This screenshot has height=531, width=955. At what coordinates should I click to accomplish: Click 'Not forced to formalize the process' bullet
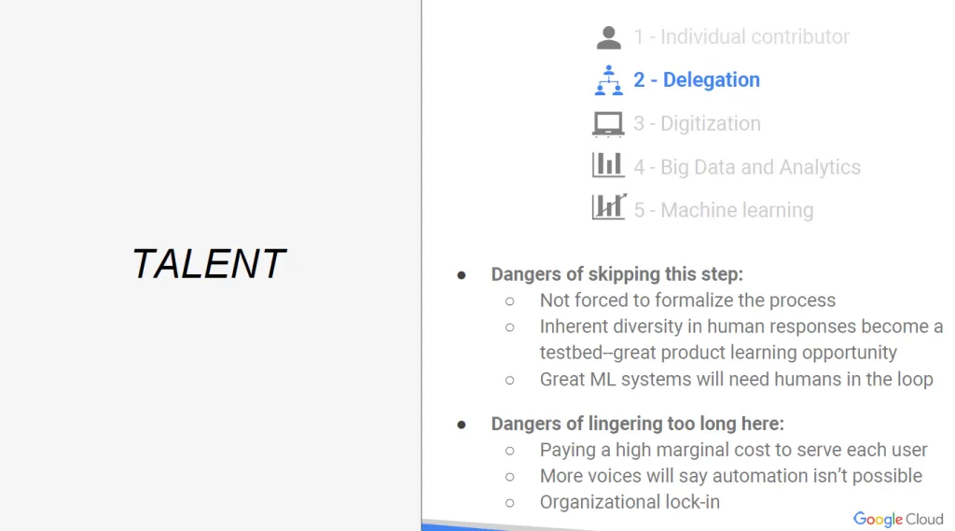(687, 300)
